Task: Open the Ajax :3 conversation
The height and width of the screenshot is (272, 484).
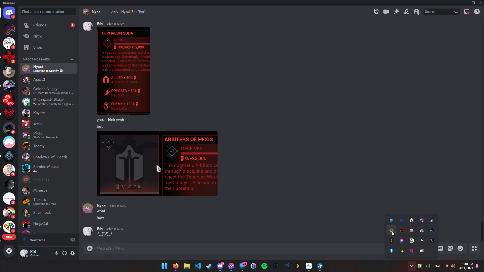Action: 48,80
